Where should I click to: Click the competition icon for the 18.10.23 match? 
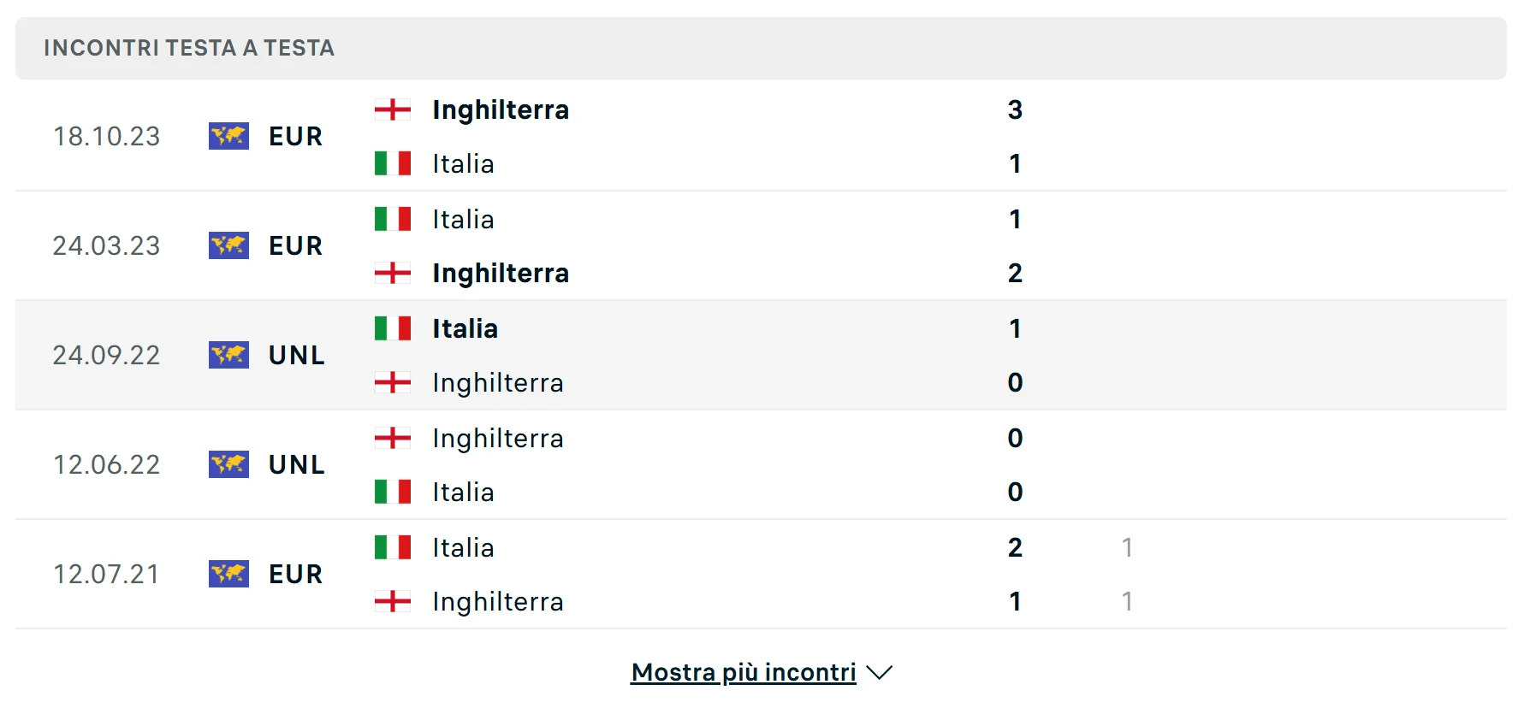coord(228,136)
